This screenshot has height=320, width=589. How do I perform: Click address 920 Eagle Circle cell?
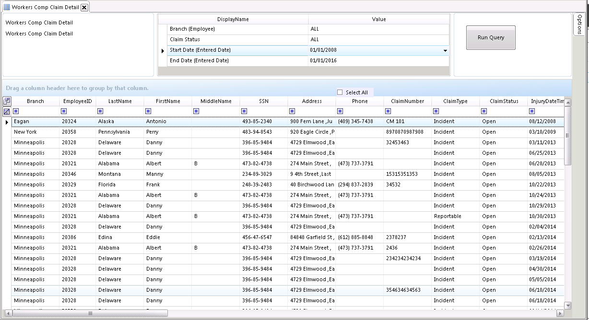pos(312,132)
